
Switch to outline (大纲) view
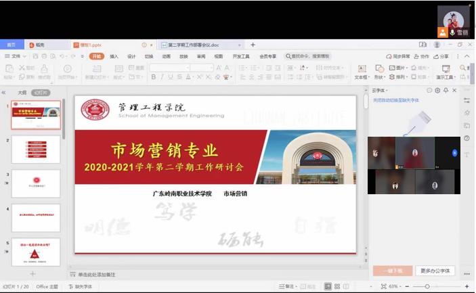tap(22, 93)
